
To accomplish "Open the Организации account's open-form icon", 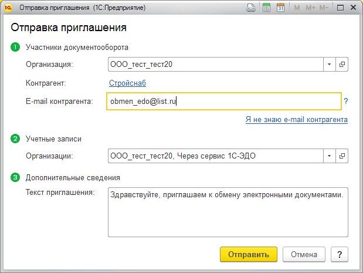I will (341, 156).
